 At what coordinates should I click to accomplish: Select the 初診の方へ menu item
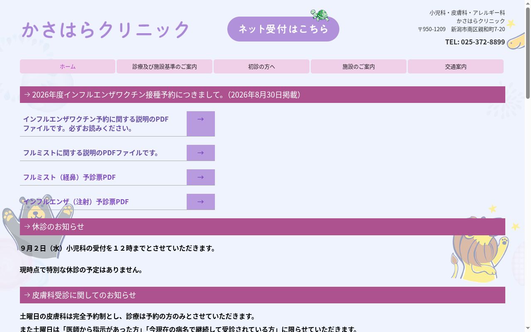pos(261,66)
